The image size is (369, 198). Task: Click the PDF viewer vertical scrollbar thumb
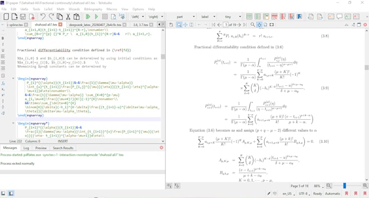click(x=367, y=67)
